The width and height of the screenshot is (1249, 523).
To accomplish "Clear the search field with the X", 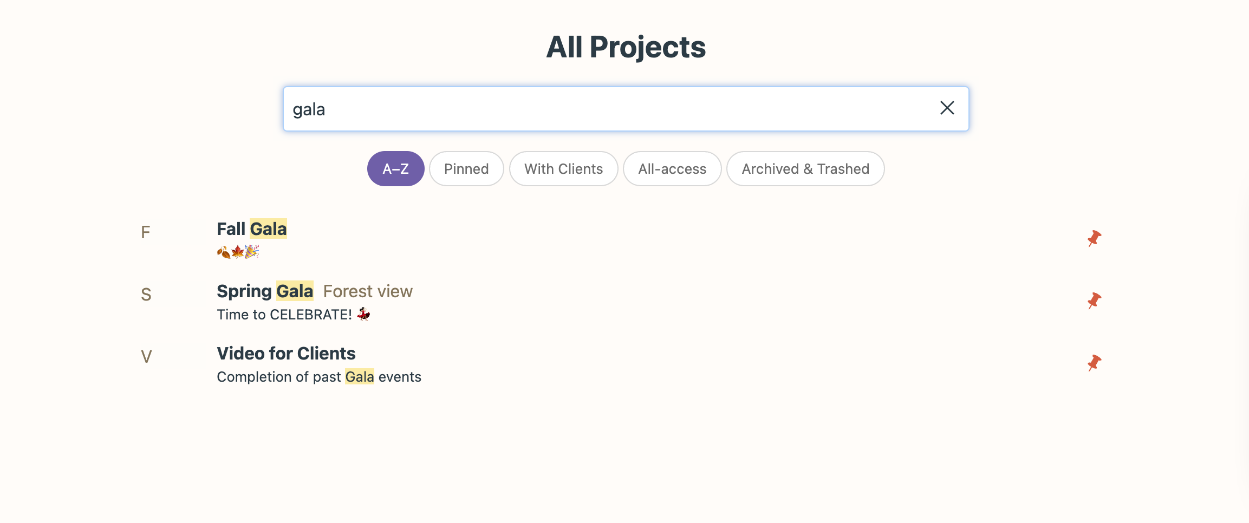I will (x=947, y=108).
